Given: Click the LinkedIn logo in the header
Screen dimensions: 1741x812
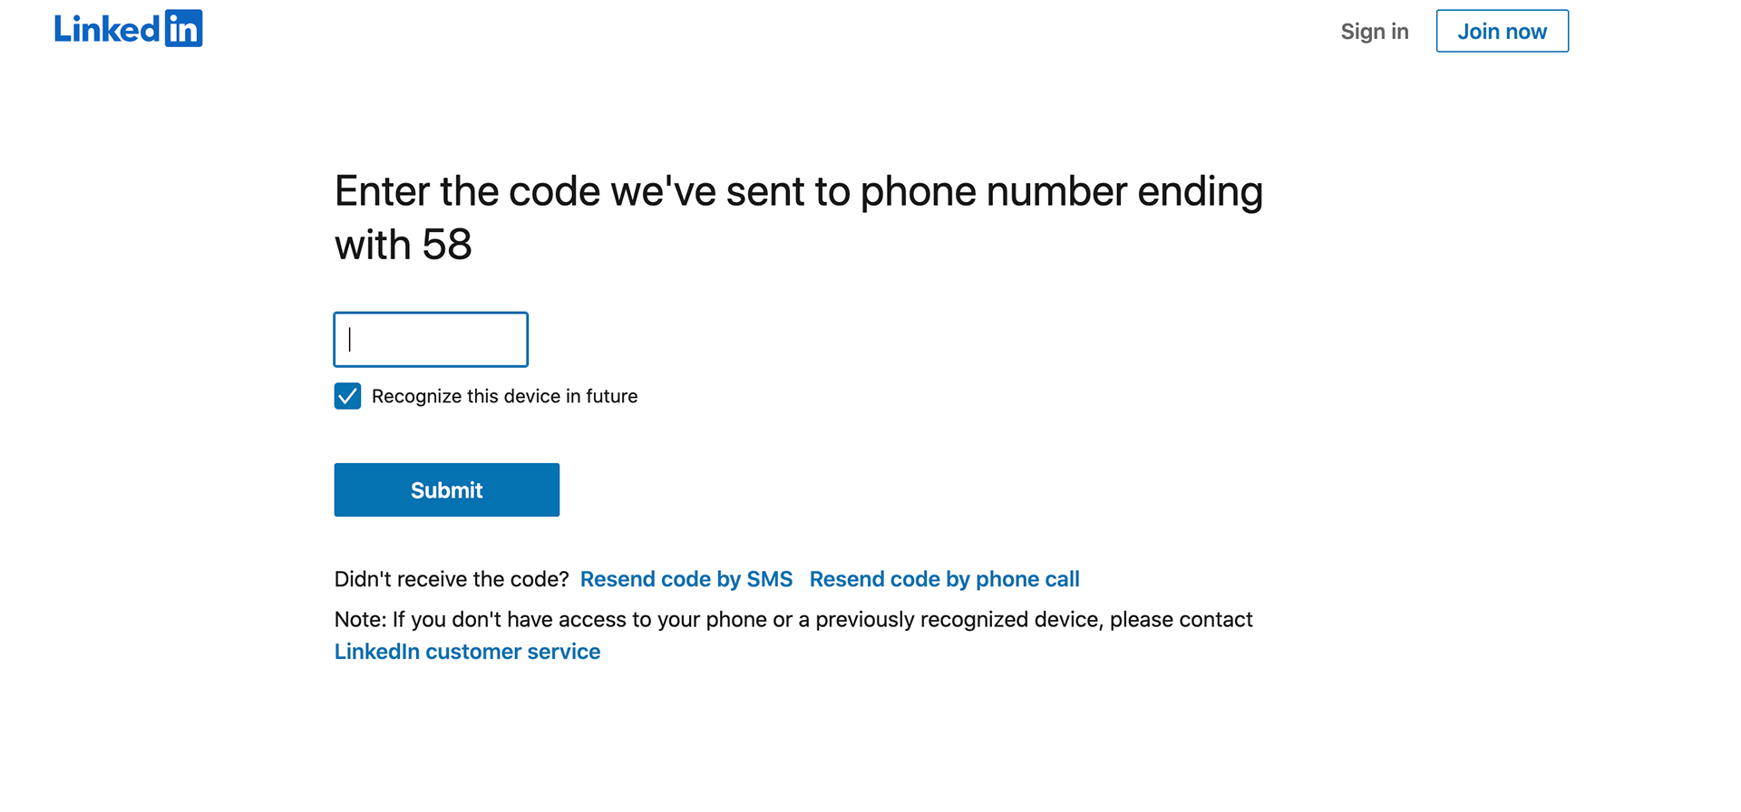Looking at the screenshot, I should (128, 29).
